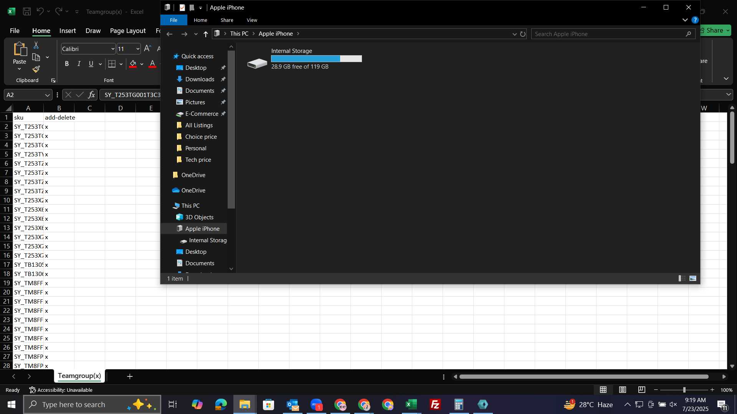
Task: Click the formula bar cancel X
Action: point(68,95)
